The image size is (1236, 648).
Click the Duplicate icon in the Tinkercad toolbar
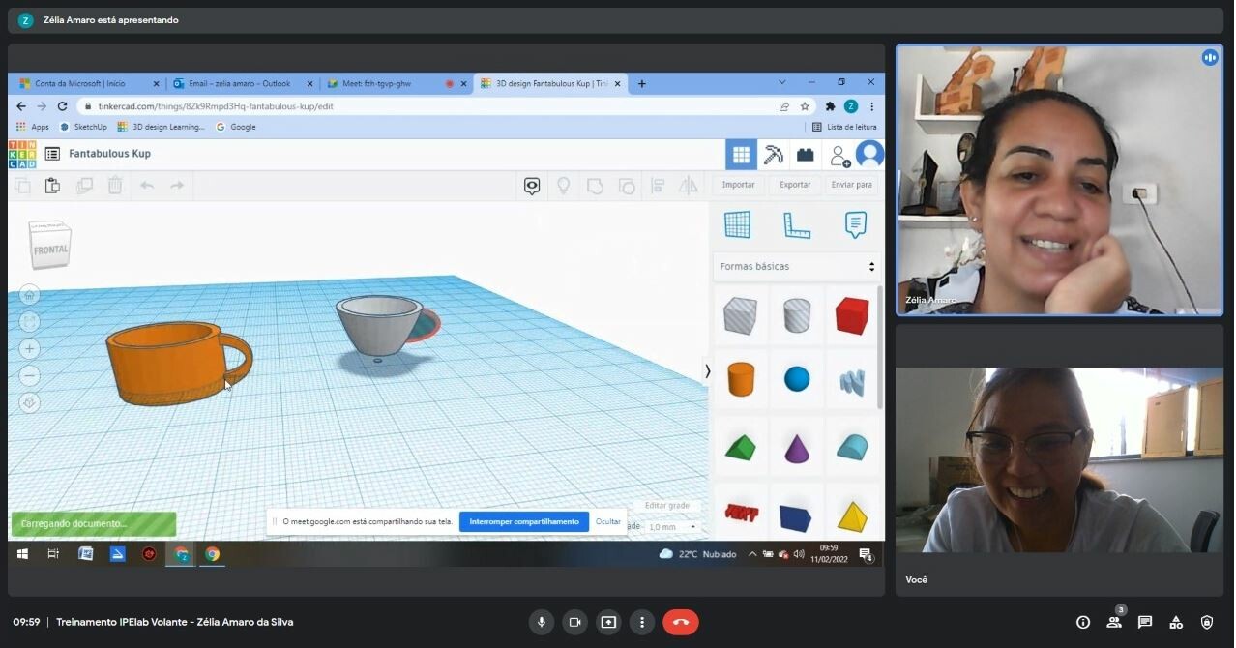[x=84, y=186]
